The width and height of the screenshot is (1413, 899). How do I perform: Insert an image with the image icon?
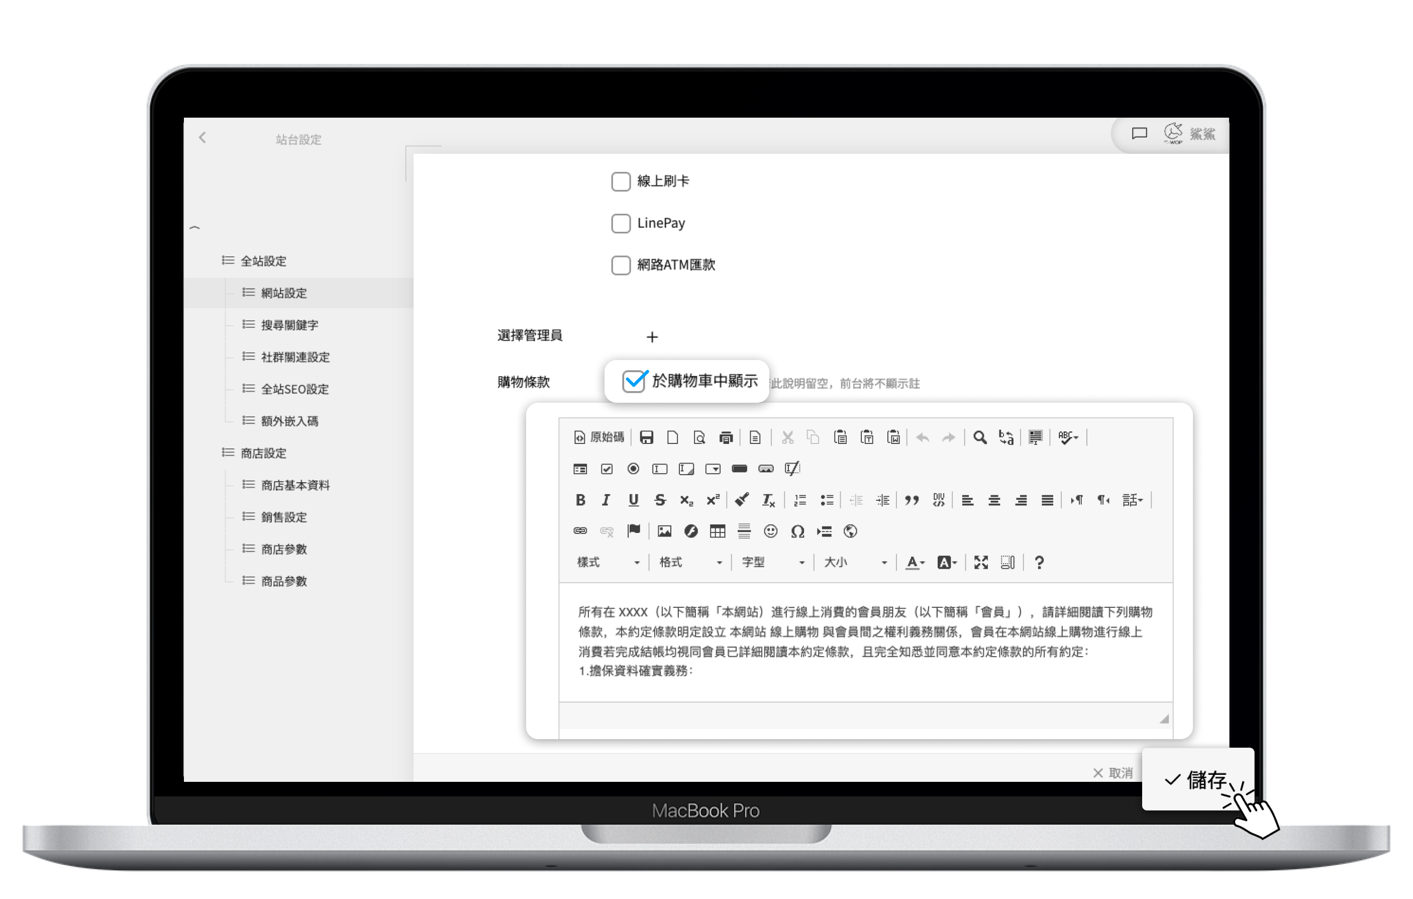tap(664, 531)
